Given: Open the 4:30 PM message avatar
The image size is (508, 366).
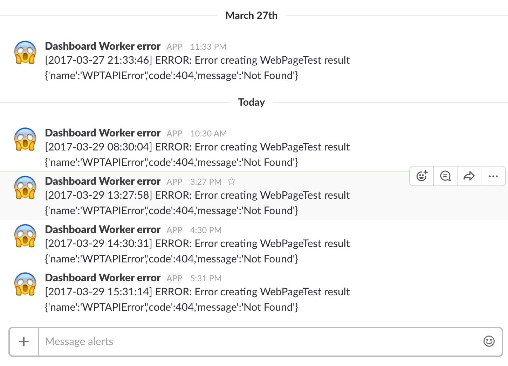Looking at the screenshot, I should tap(25, 236).
